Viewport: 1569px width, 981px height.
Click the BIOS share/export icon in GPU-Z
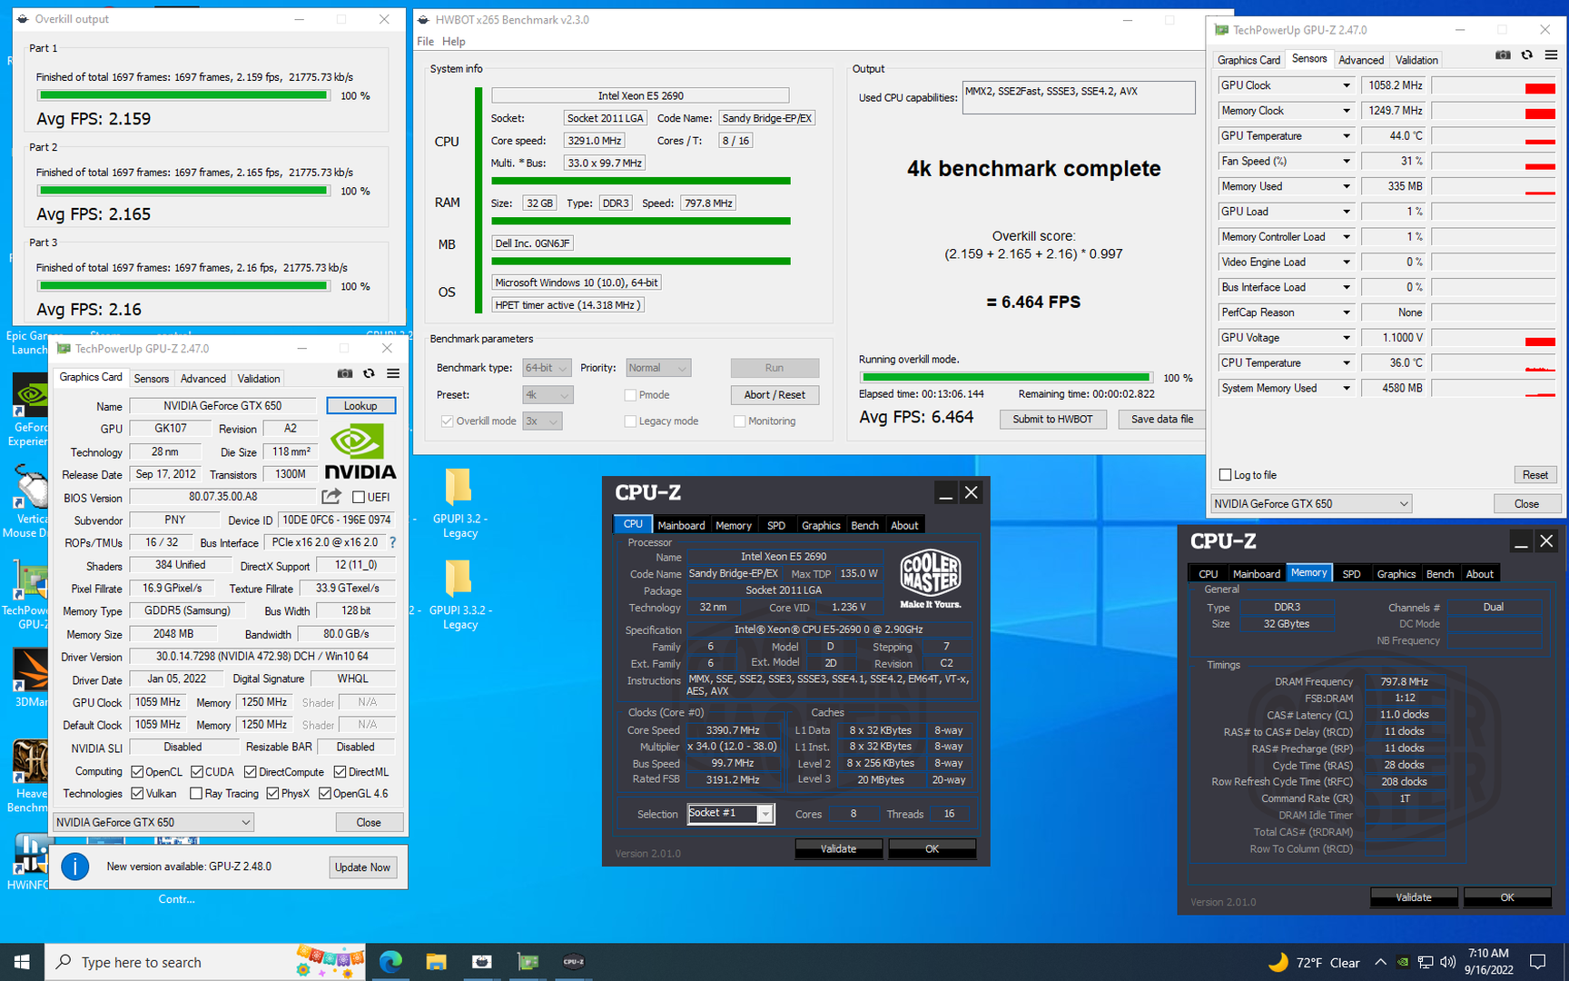tap(331, 496)
